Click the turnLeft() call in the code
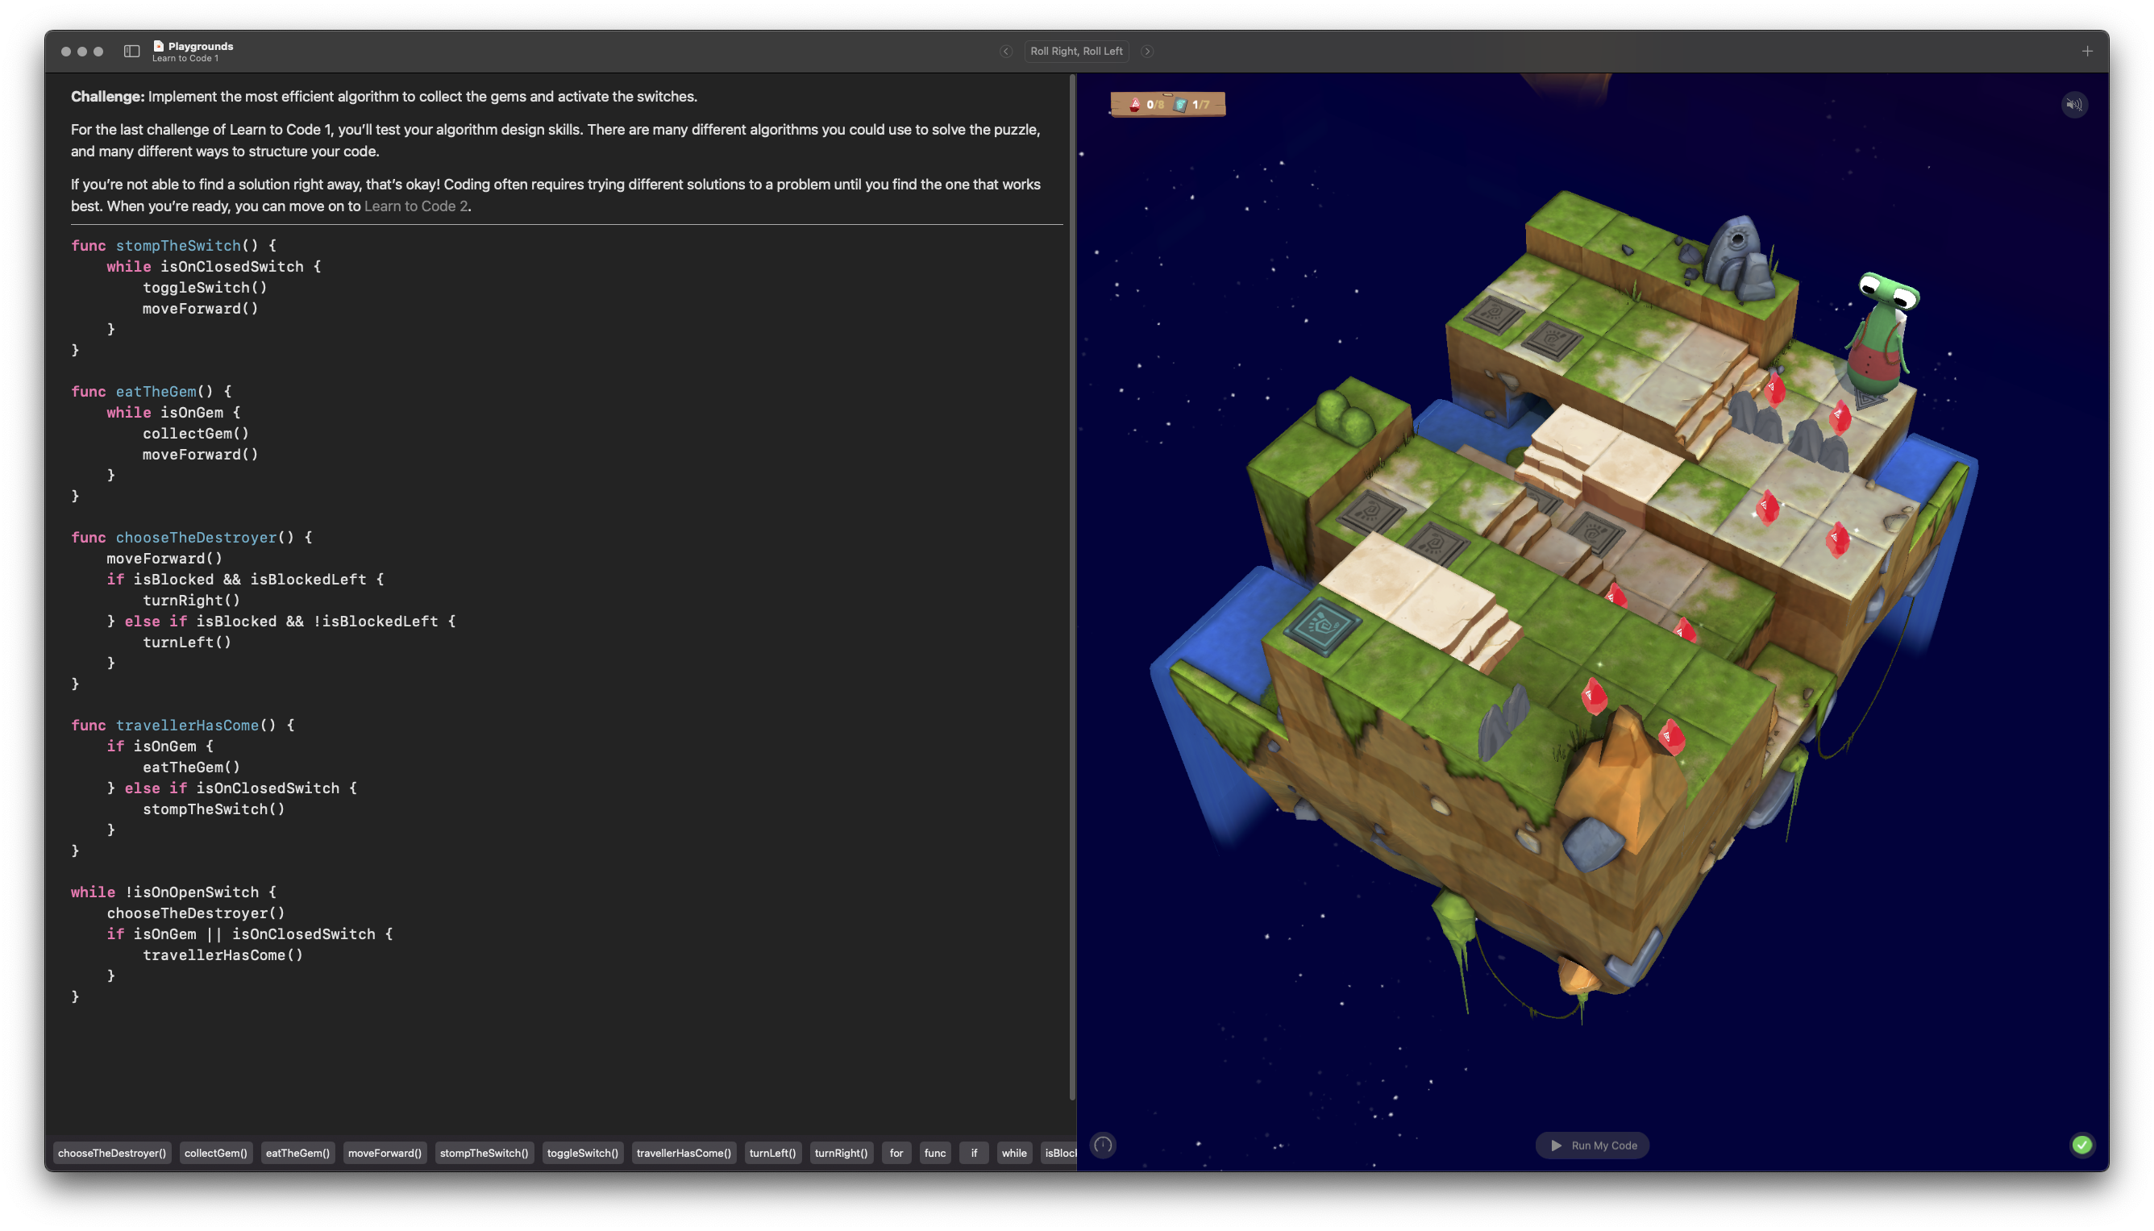Screen dimensions: 2154x1231 point(187,642)
